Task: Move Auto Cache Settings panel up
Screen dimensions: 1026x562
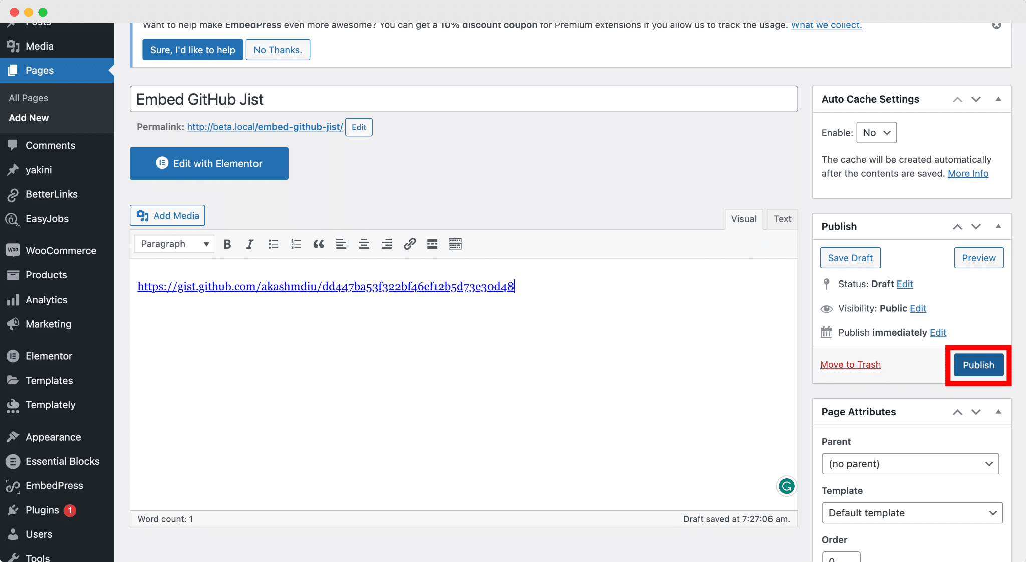Action: pyautogui.click(x=957, y=99)
